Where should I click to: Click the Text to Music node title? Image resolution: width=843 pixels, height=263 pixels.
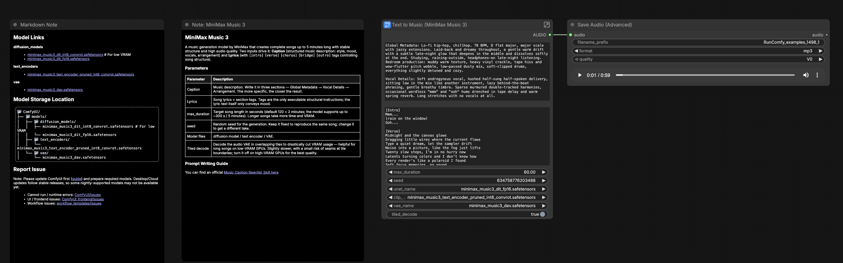pos(429,25)
